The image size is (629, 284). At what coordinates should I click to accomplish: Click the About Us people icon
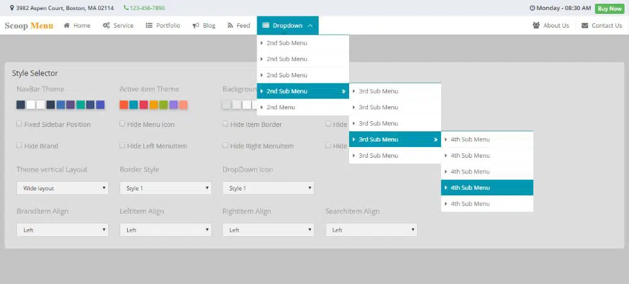pos(536,26)
